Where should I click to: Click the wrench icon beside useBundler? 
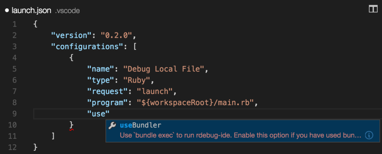coord(112,125)
